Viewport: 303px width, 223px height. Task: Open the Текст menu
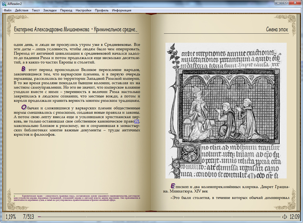36,10
